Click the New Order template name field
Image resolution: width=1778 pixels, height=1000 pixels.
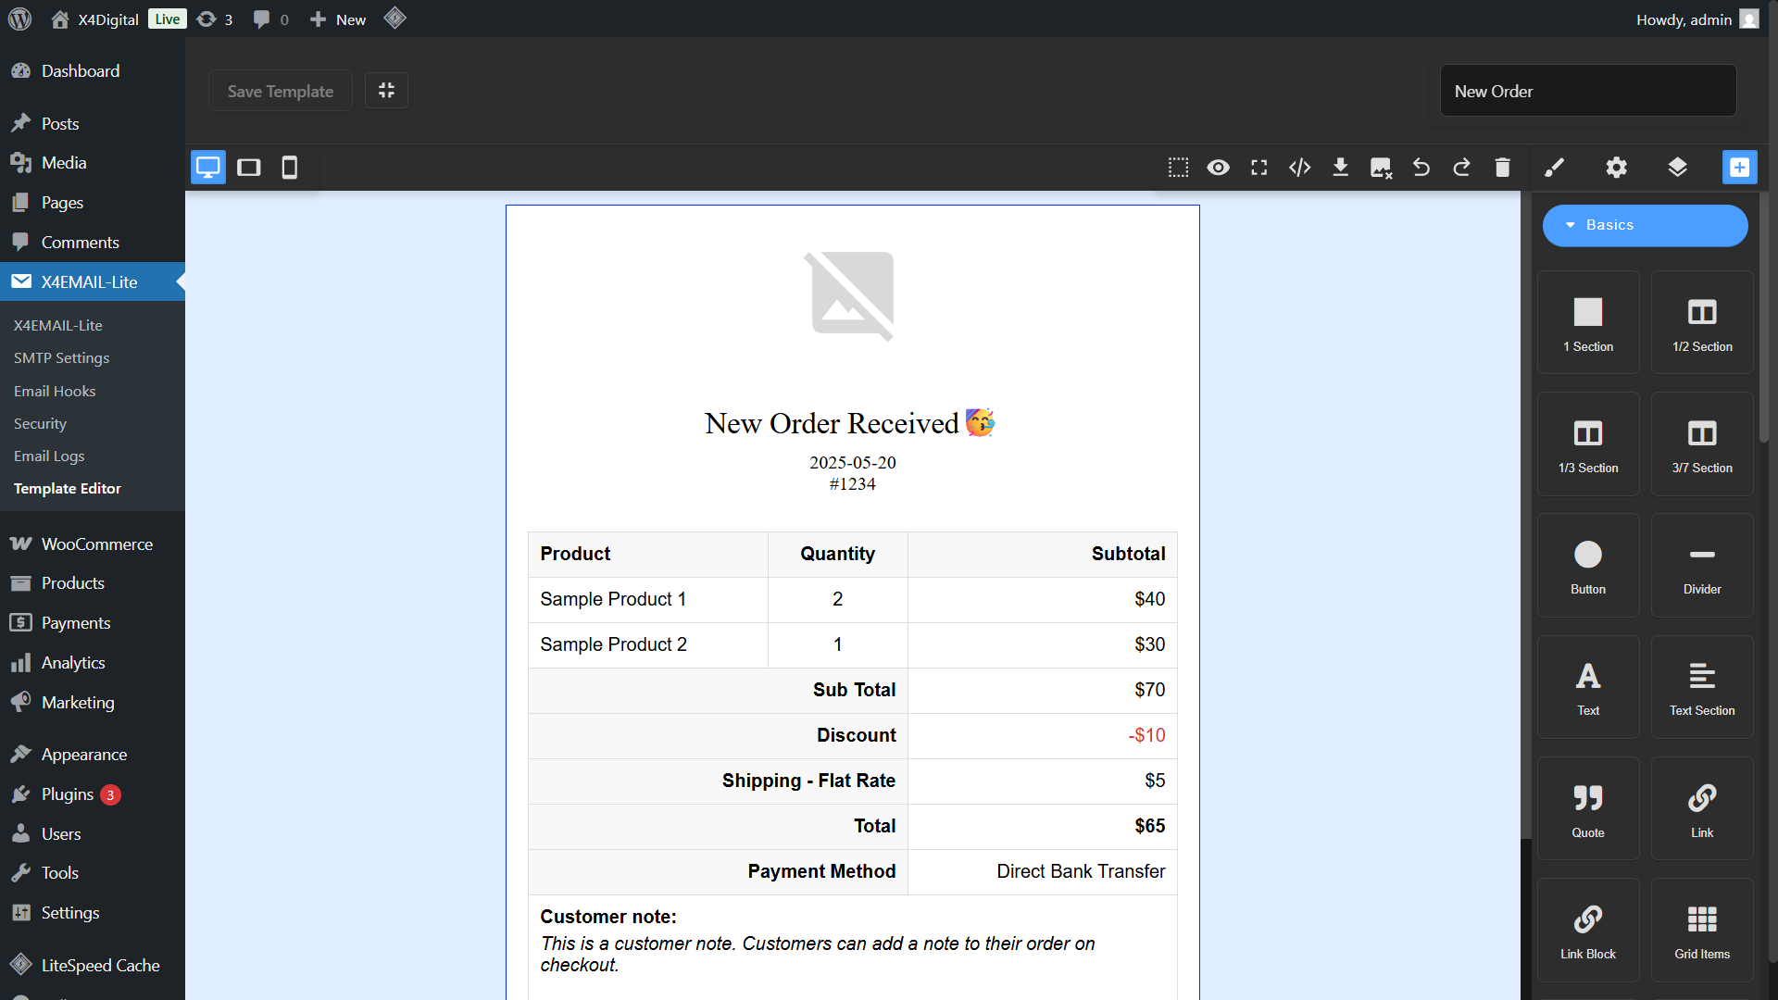(x=1587, y=91)
